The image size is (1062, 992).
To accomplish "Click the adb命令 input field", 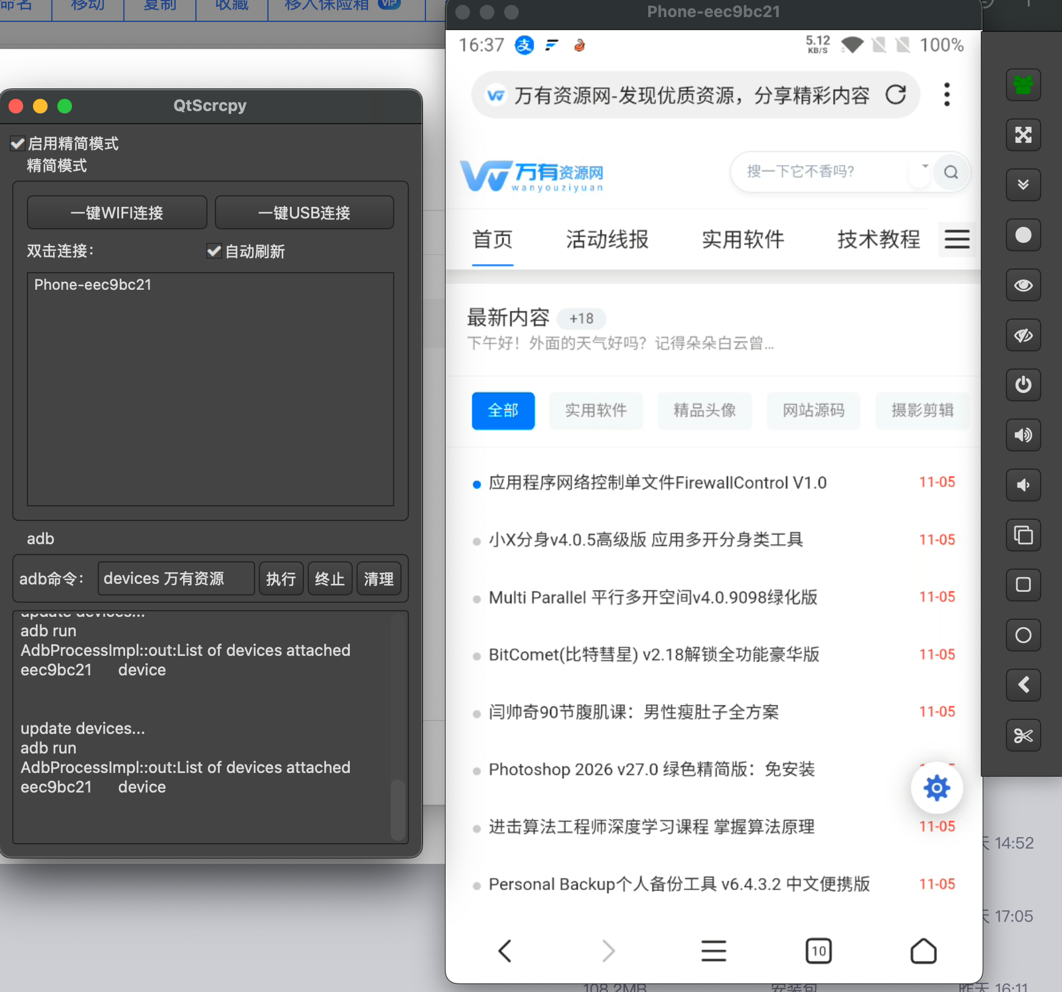I will tap(176, 578).
